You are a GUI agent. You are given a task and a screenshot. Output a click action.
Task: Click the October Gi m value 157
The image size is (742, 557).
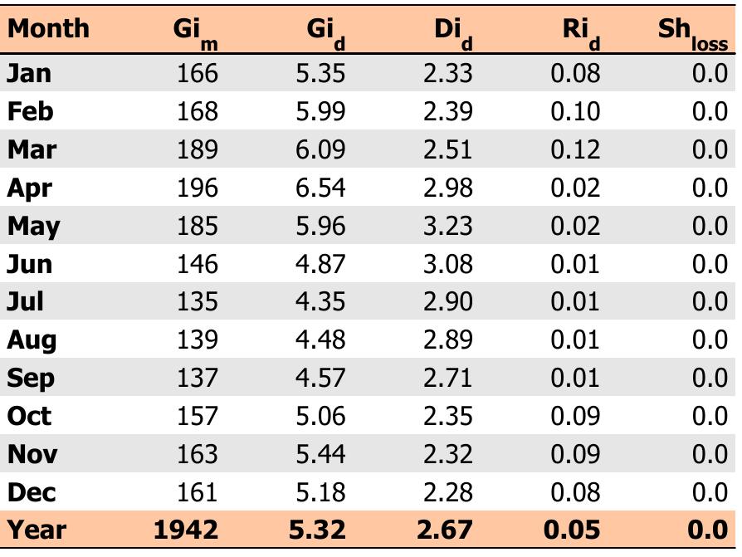197,416
